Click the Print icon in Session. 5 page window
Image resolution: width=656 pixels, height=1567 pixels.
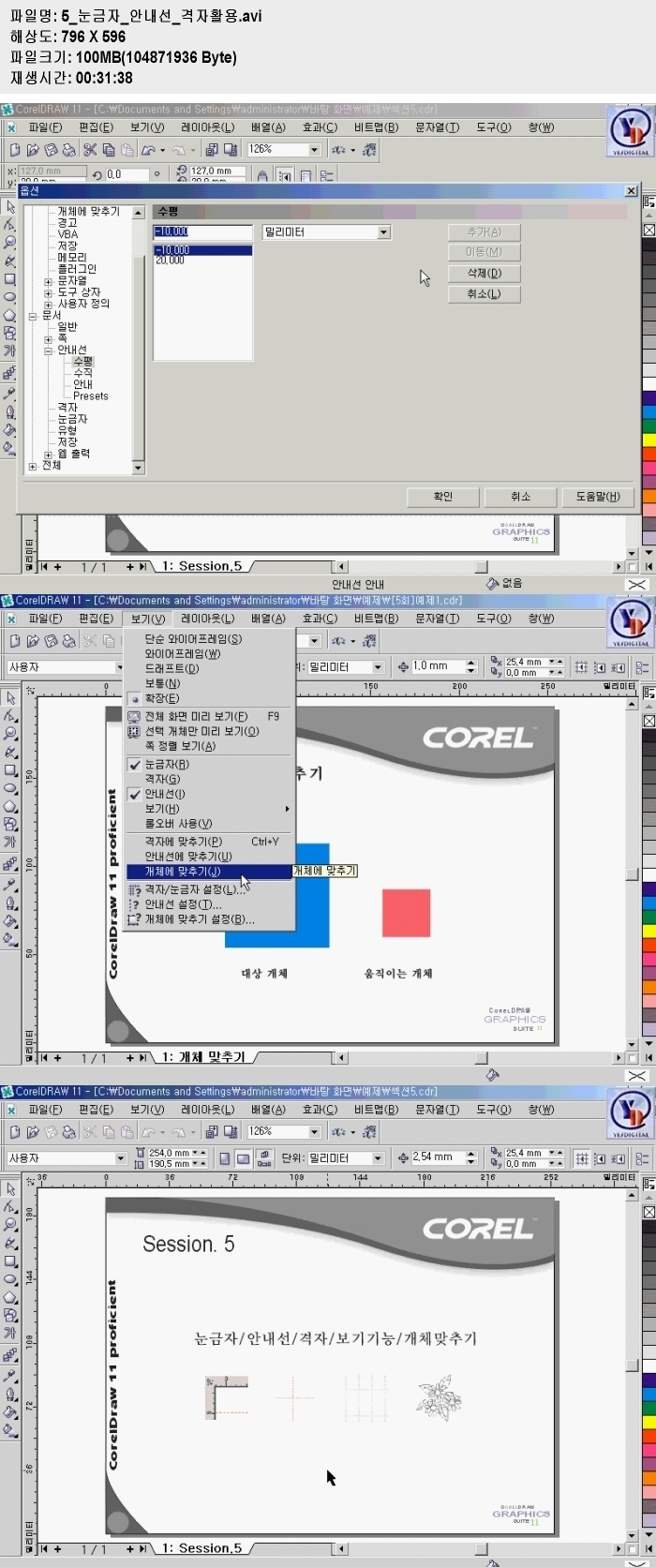pyautogui.click(x=68, y=1131)
